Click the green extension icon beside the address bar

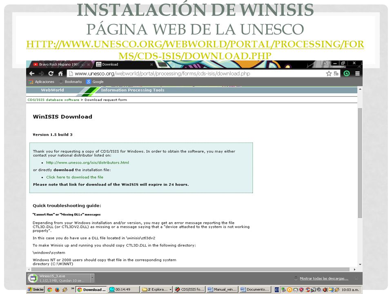pos(347,73)
